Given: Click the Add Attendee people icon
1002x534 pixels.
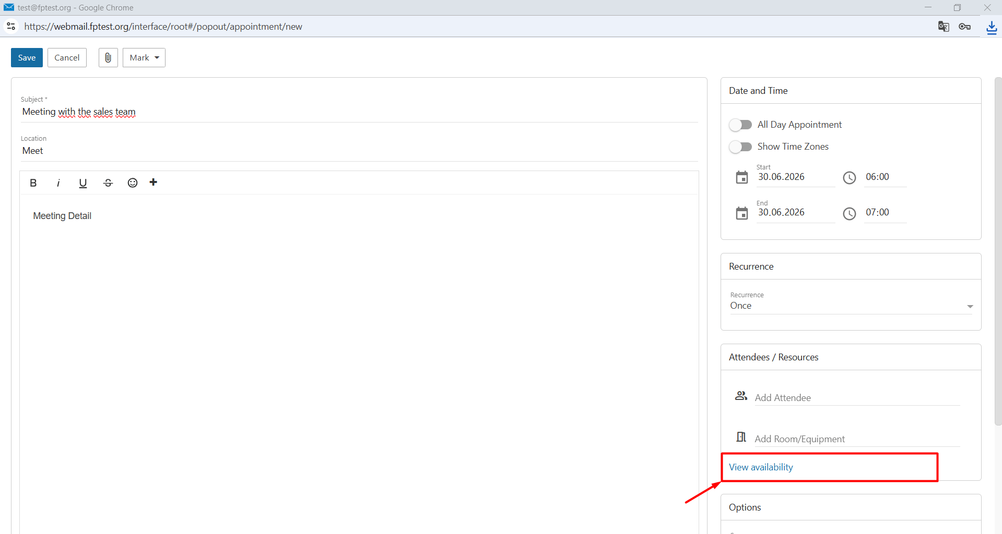Looking at the screenshot, I should [x=741, y=396].
